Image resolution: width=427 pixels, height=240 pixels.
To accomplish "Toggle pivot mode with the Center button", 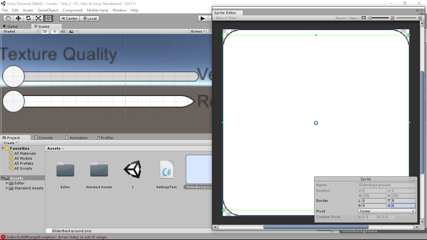I will click(69, 18).
